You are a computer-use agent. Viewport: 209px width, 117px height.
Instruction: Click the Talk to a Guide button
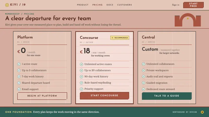click(x=167, y=96)
